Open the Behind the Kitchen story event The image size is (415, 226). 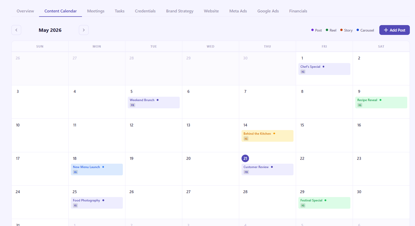click(267, 136)
